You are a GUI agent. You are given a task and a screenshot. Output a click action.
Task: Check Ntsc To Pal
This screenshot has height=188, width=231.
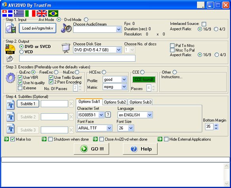click(172, 50)
